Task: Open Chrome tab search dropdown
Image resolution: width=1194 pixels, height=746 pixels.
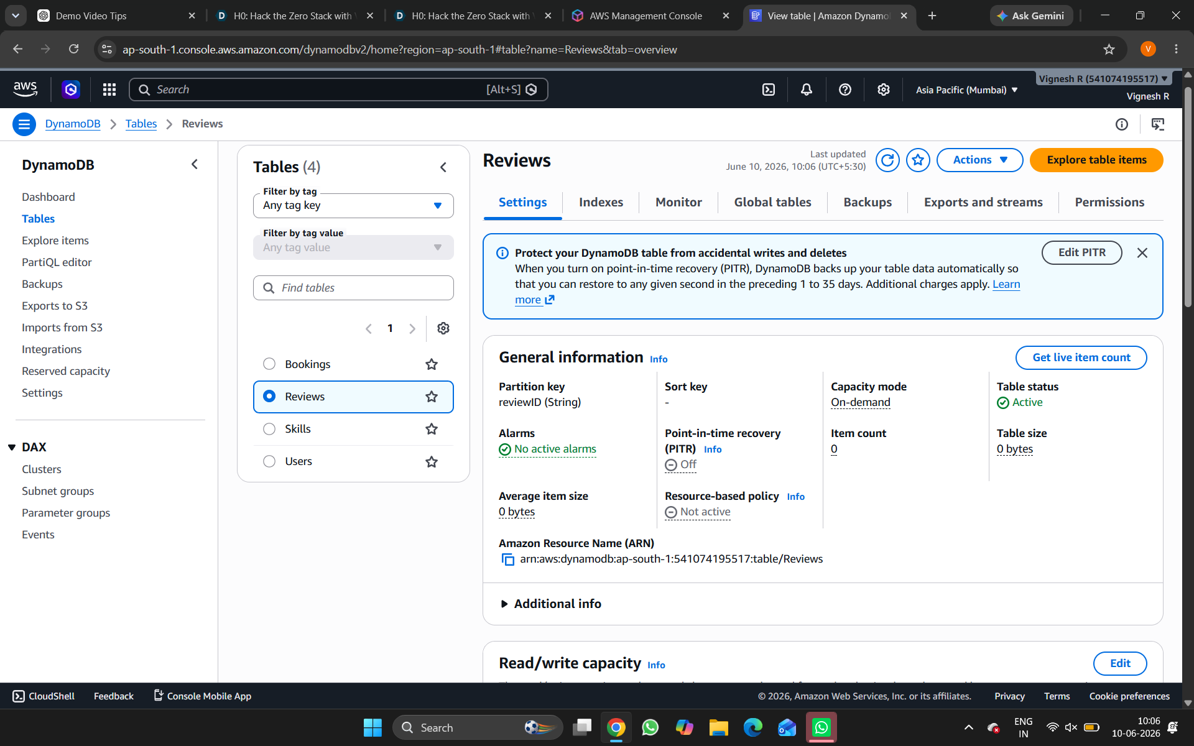Action: pyautogui.click(x=16, y=16)
